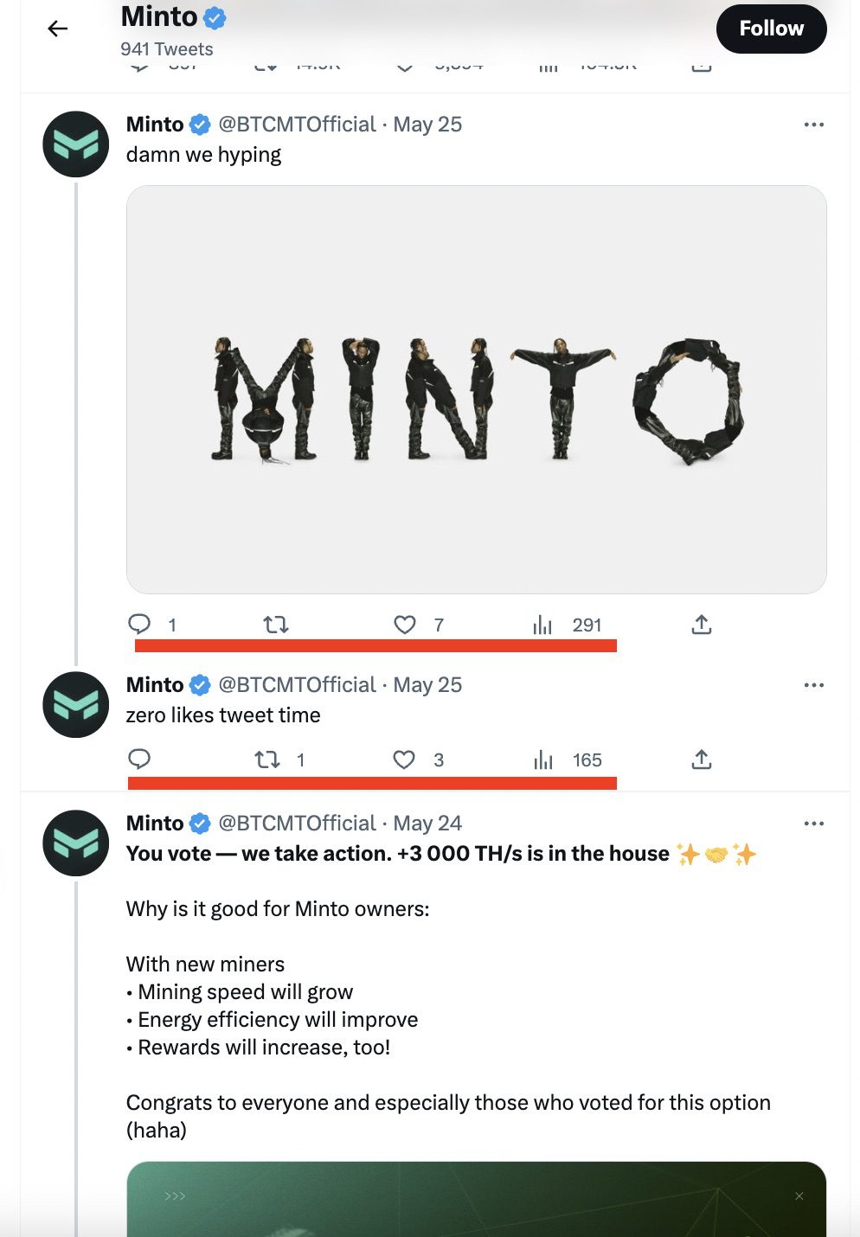Share the "damn we hyping" tweet
Viewport: 860px width, 1237px height.
point(702,624)
